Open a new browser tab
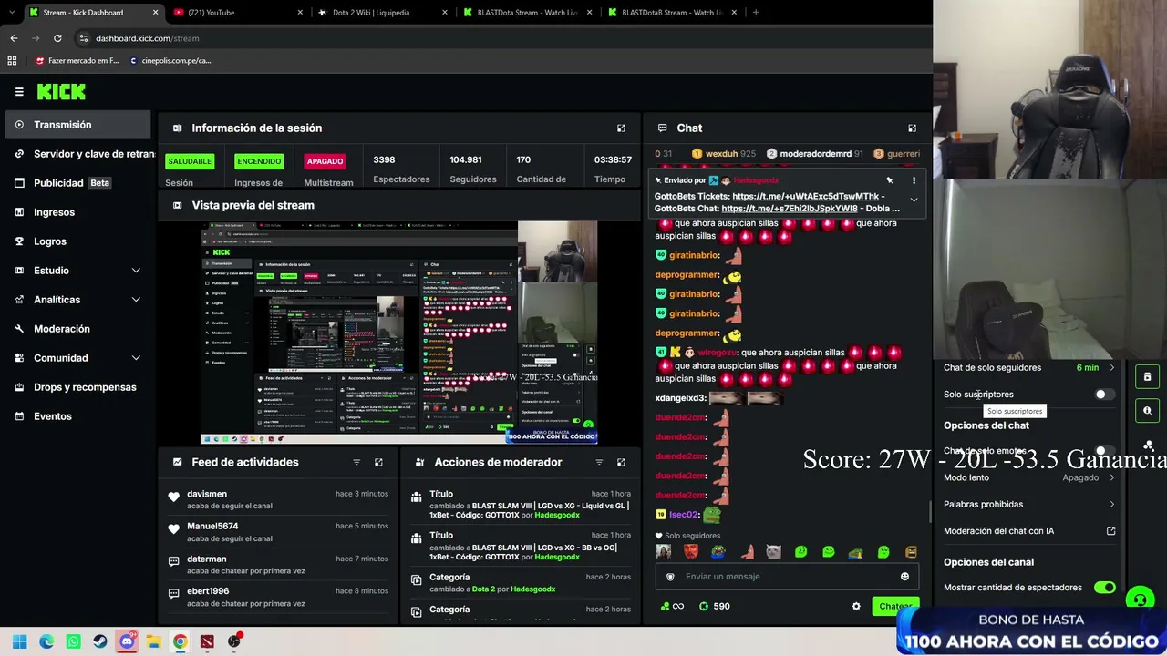Screen dimensions: 1167x656 756,13
